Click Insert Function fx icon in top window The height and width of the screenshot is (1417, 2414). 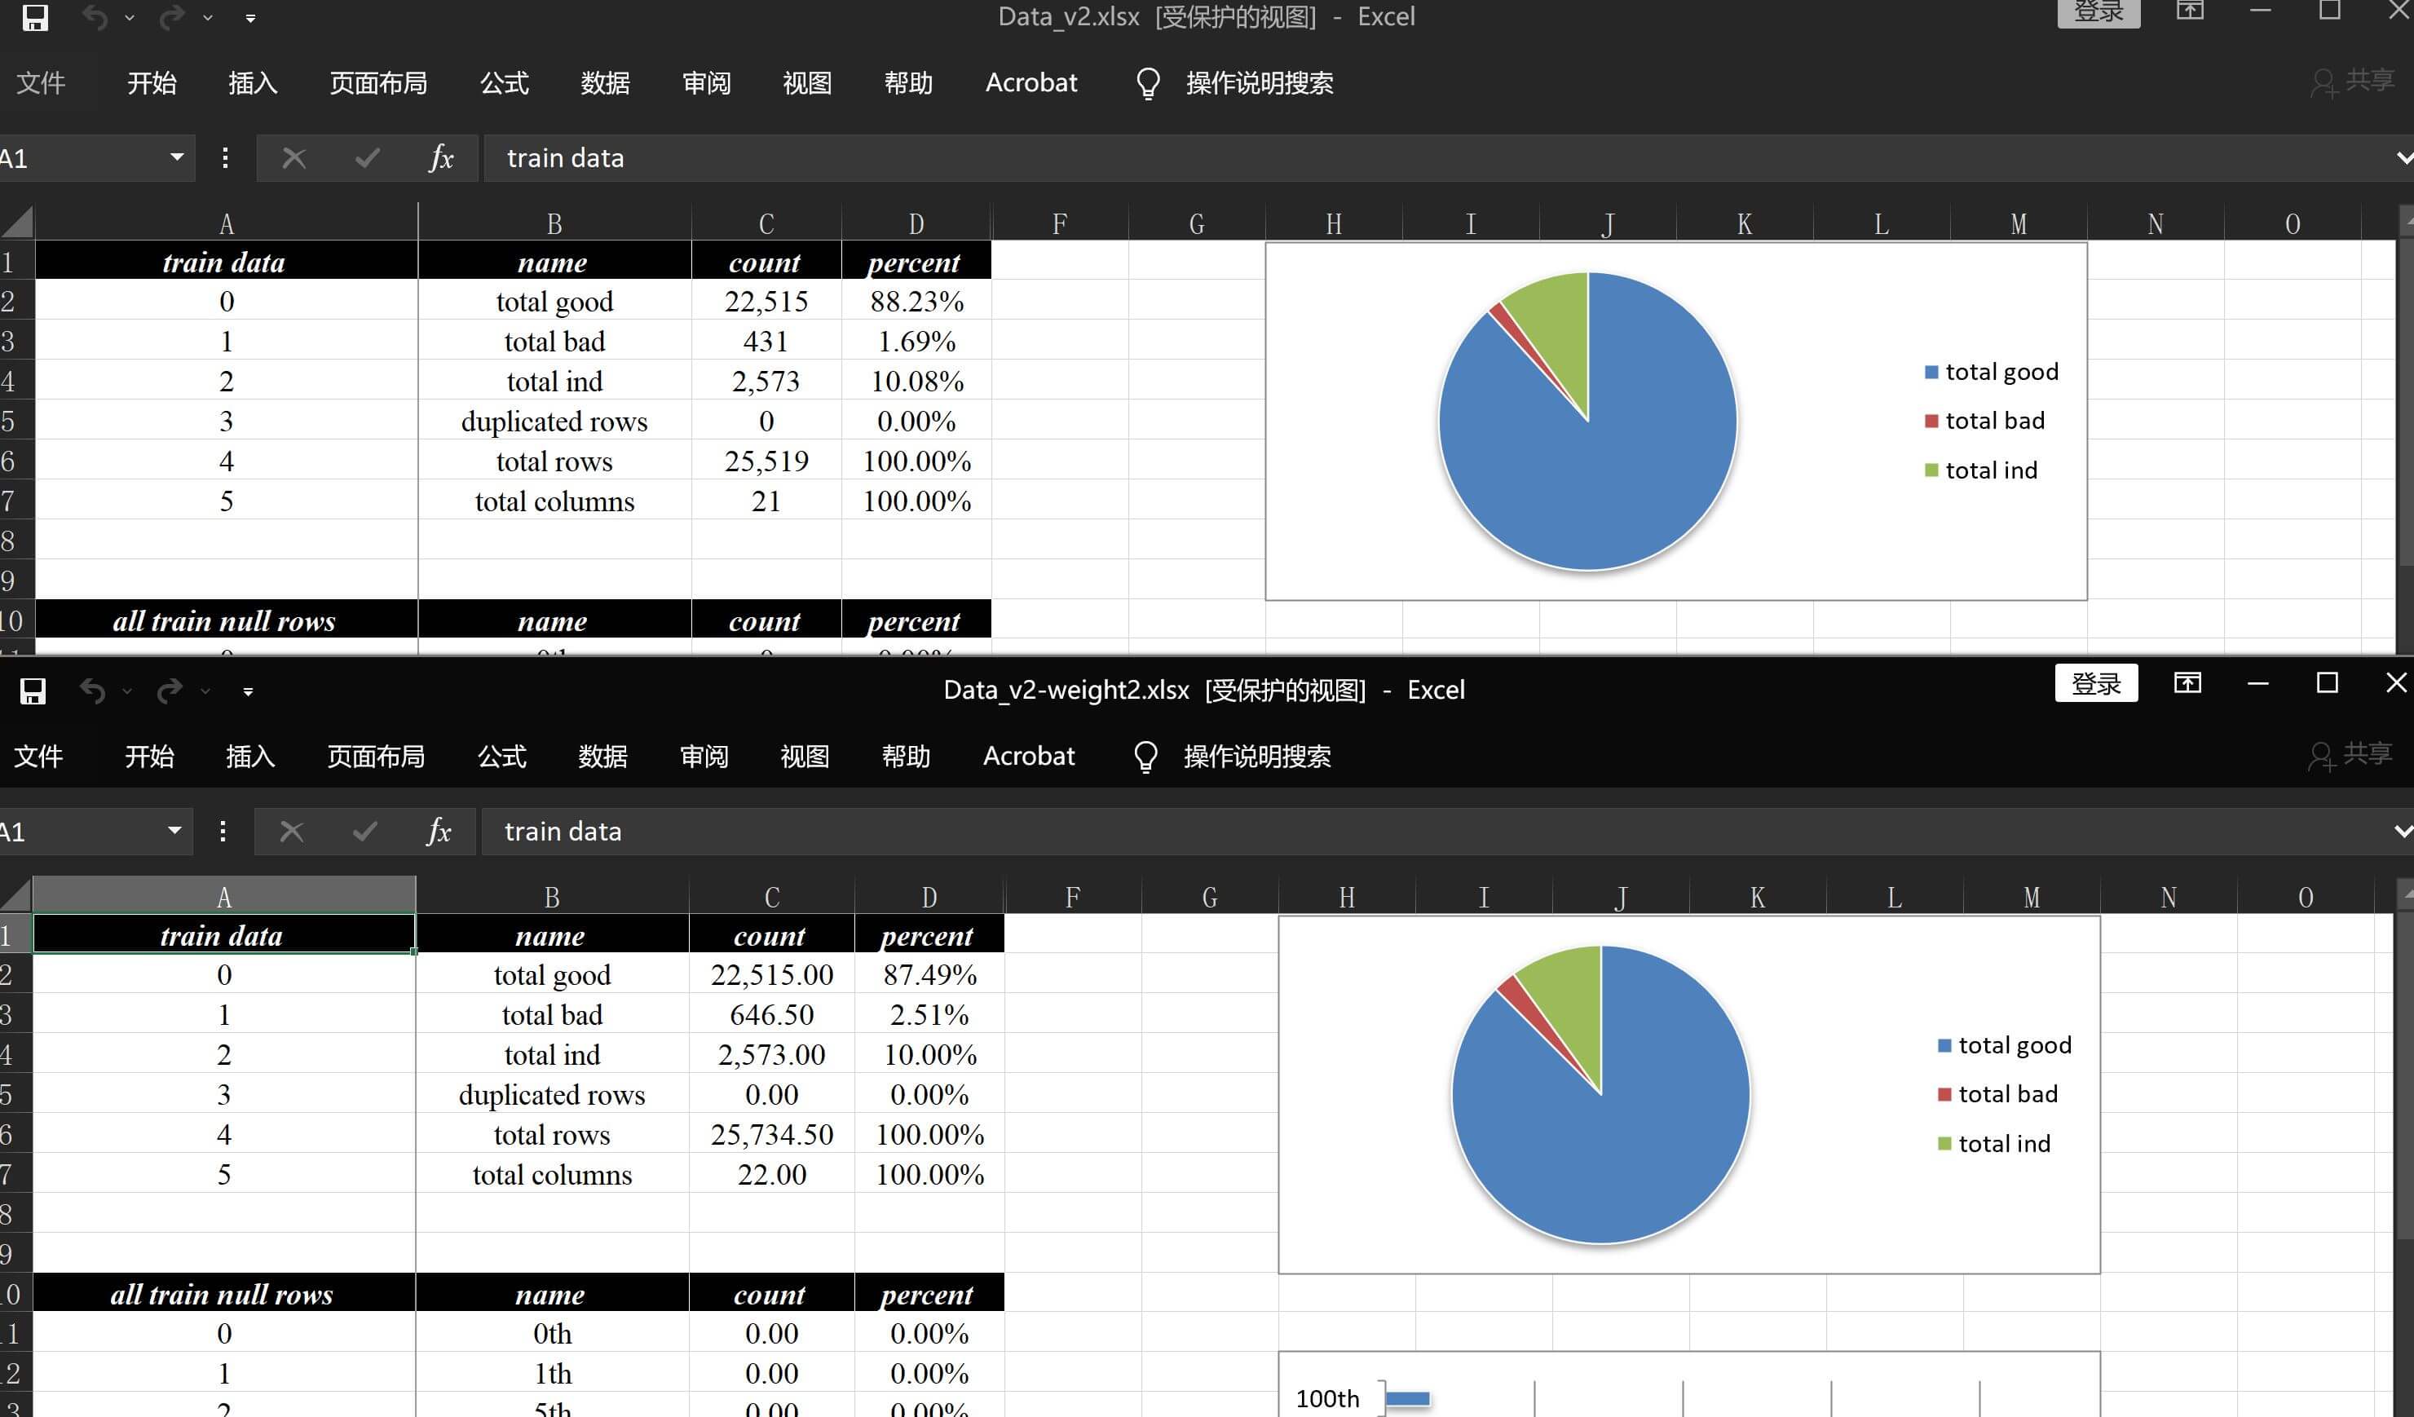[440, 157]
